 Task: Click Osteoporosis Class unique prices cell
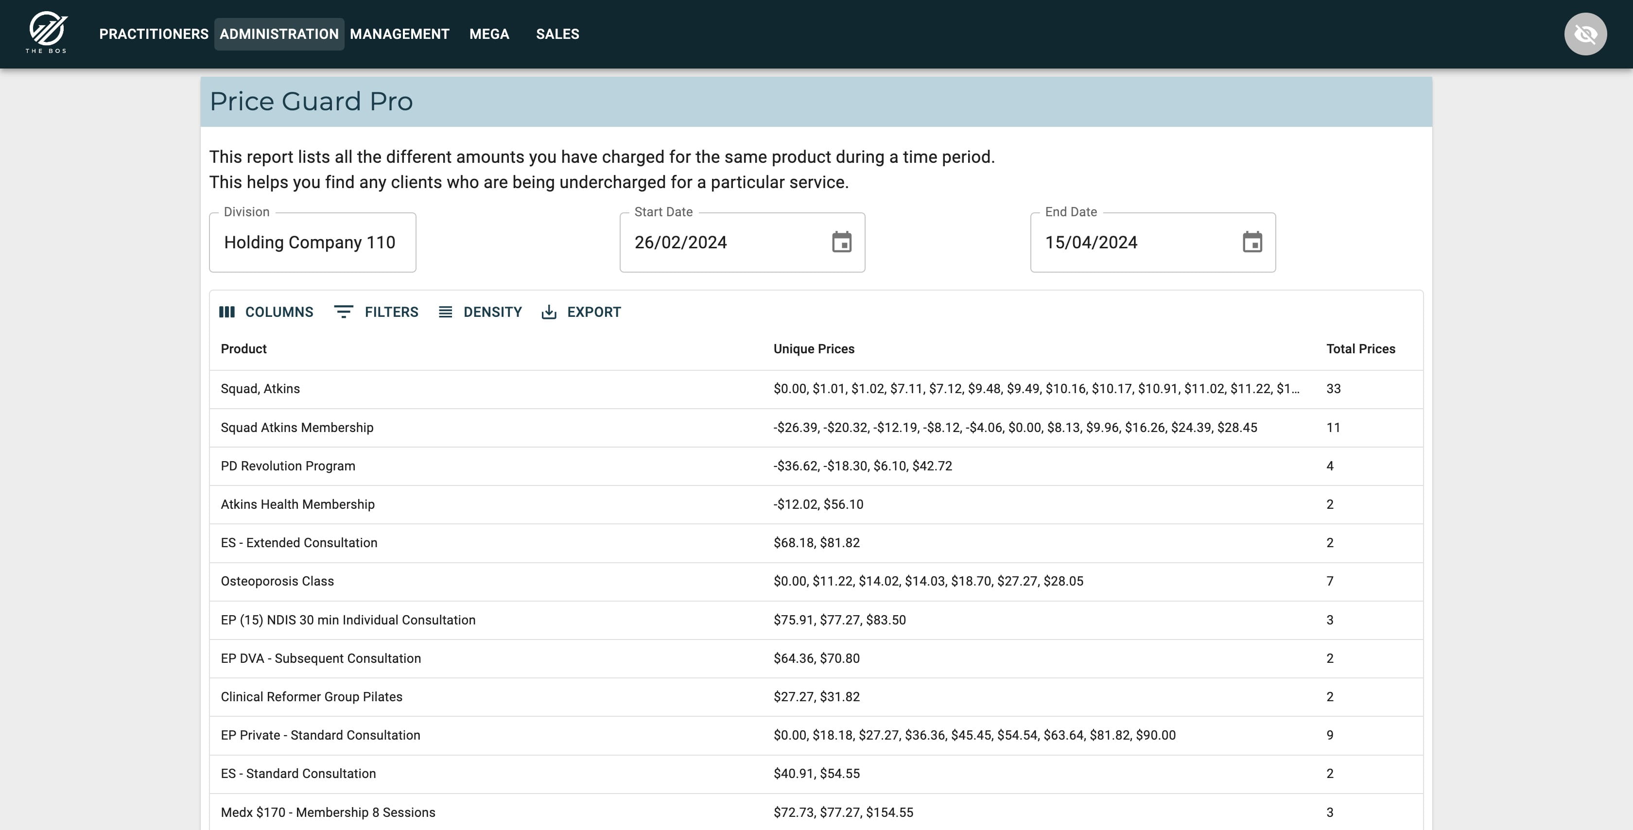pos(1039,581)
